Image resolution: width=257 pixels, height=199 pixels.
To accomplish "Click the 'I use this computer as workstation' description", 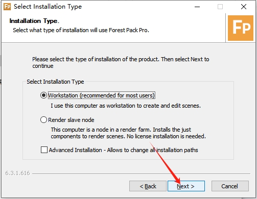I will point(126,106).
